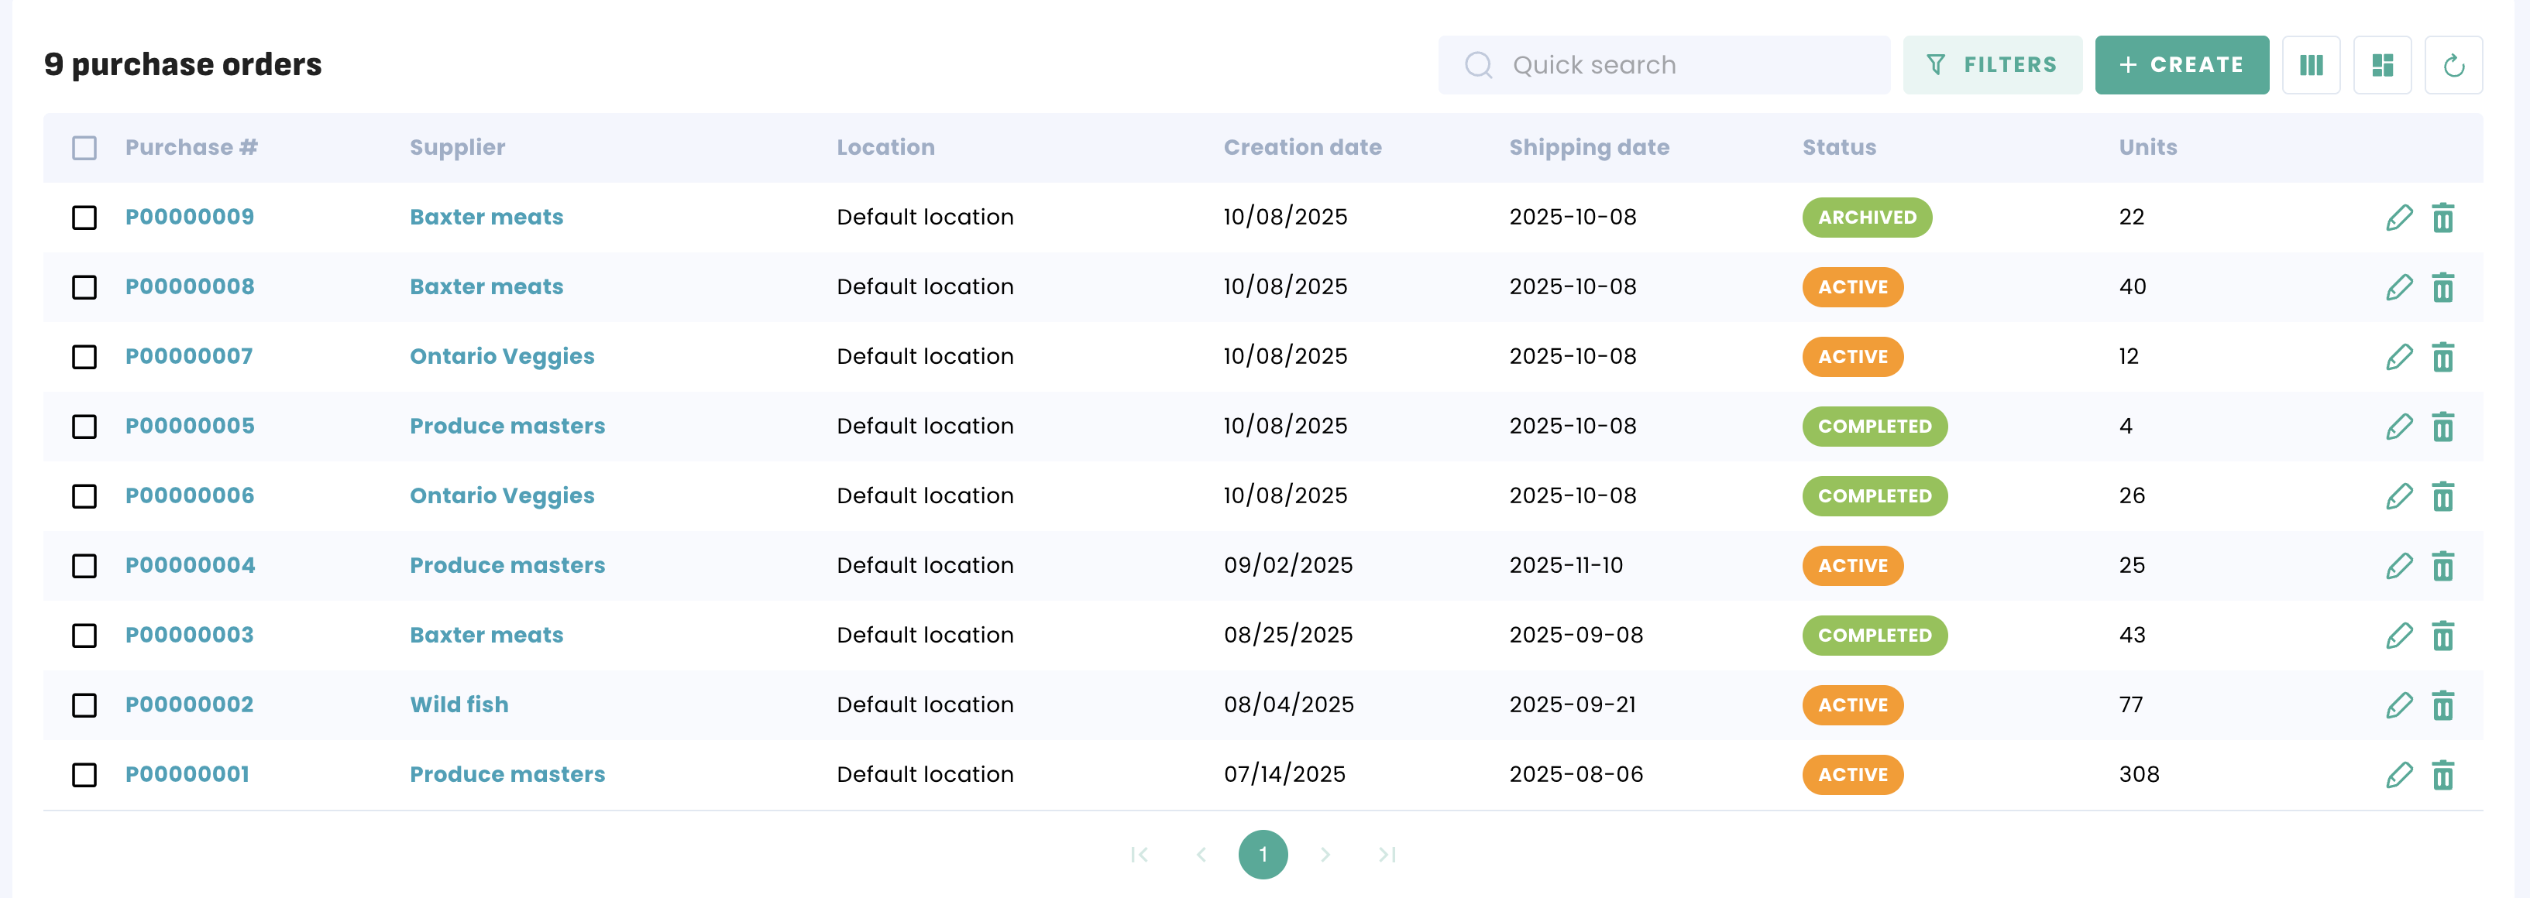Viewport: 2530px width, 898px height.
Task: Check the select-all checkbox in header
Action: [84, 147]
